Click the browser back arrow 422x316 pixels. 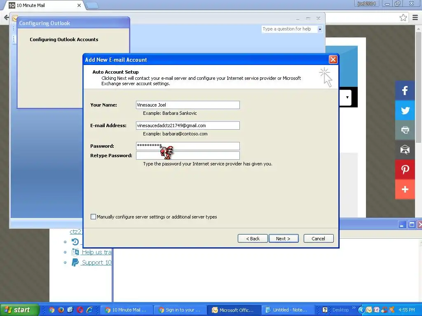pyautogui.click(x=7, y=18)
